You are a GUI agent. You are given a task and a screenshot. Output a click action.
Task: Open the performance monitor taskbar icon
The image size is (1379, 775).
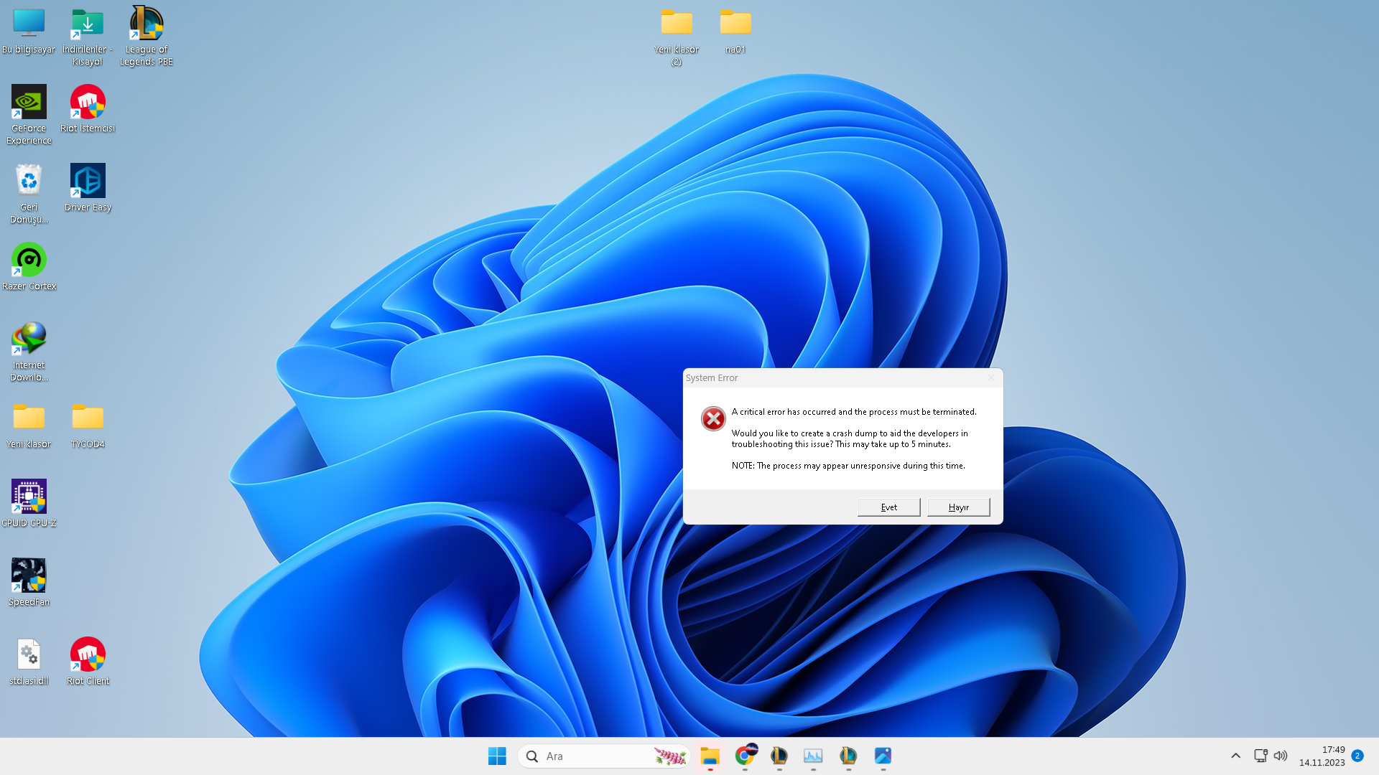pyautogui.click(x=813, y=756)
